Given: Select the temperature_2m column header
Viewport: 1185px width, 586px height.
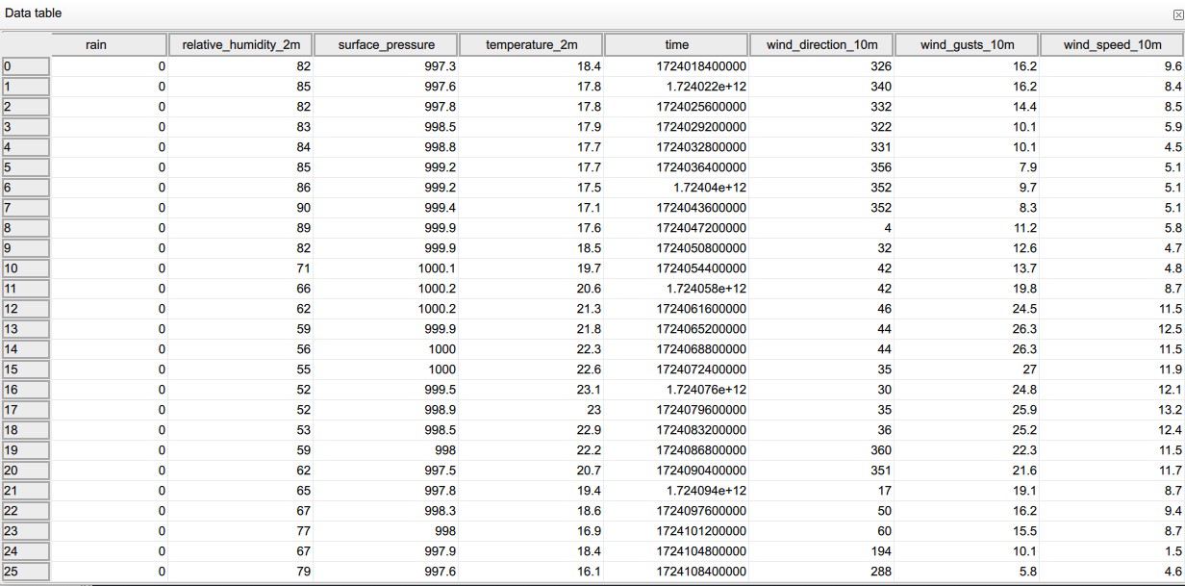Looking at the screenshot, I should (x=532, y=43).
